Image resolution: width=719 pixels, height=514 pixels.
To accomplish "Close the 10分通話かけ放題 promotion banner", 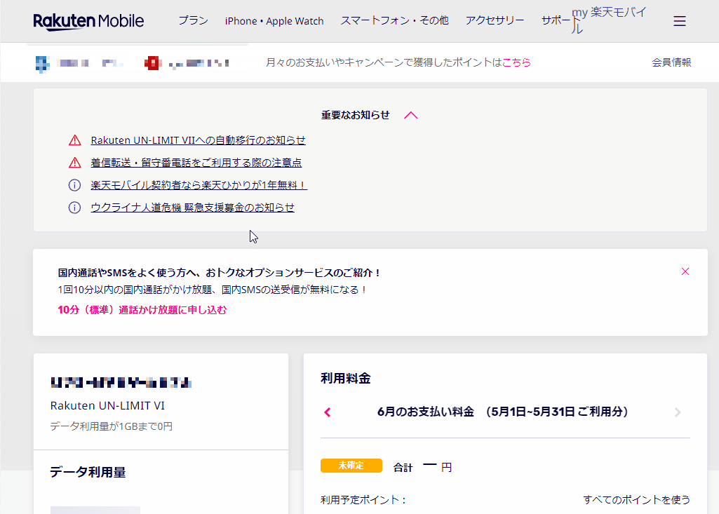I will coord(685,271).
